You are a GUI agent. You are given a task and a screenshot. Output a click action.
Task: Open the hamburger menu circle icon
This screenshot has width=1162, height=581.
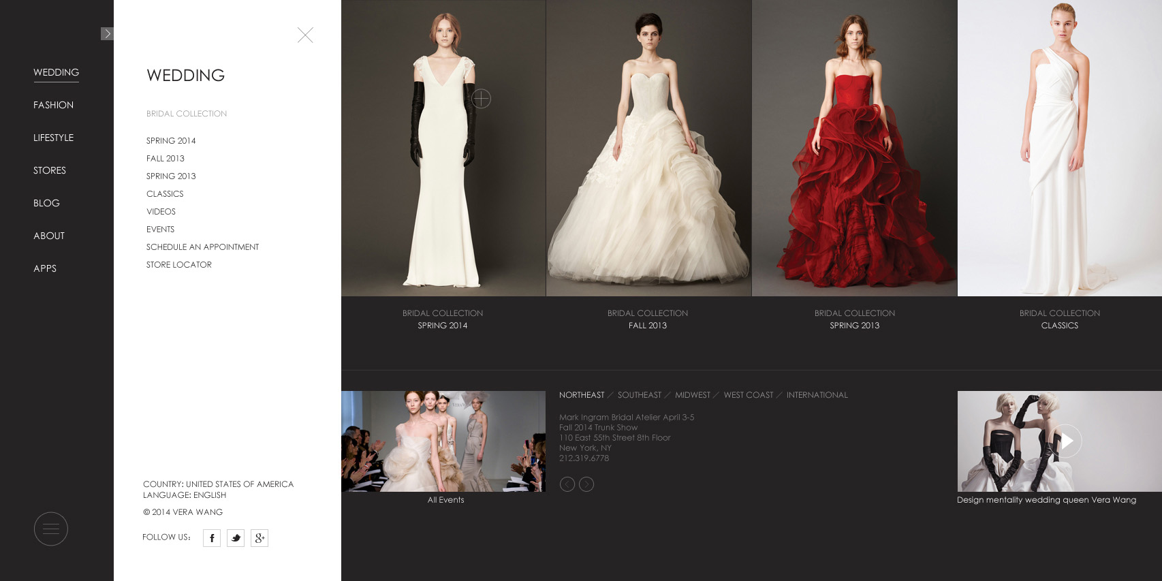click(x=51, y=529)
